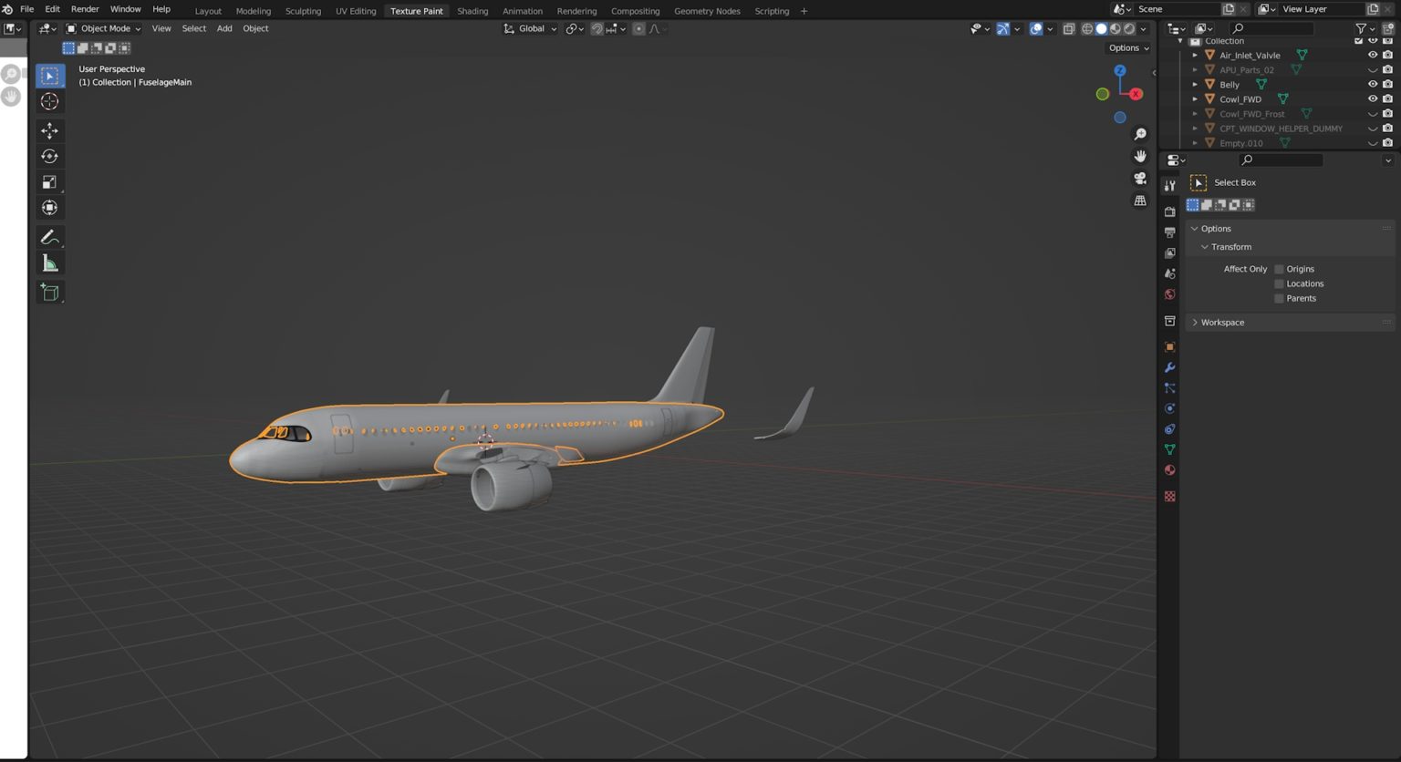Hide the Belly object in the outliner
Screen dimensions: 1401x762
pyautogui.click(x=1373, y=84)
